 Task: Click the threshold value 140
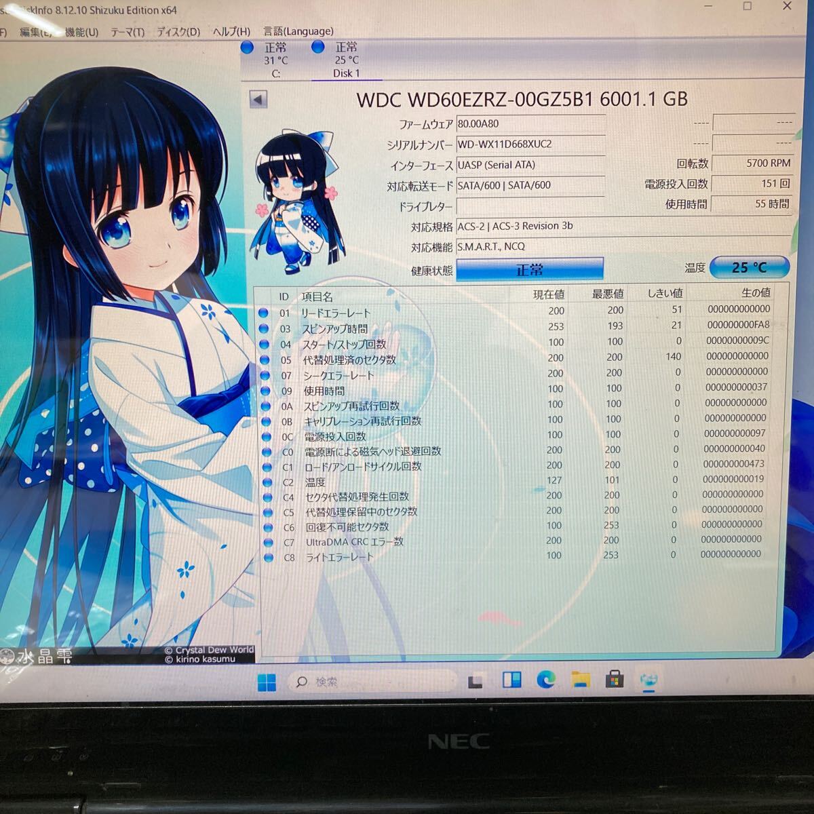[x=674, y=356]
